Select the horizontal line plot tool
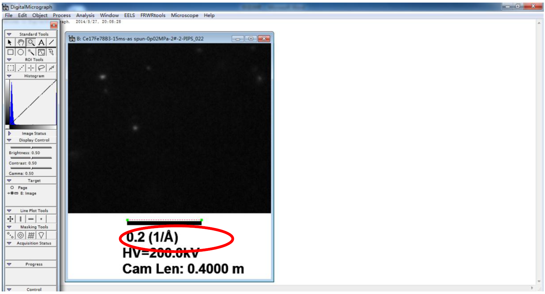Image resolution: width=545 pixels, height=294 pixels. (31, 219)
